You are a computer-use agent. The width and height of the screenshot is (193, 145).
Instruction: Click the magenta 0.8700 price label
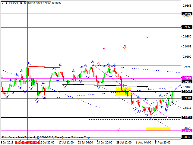point(187,130)
